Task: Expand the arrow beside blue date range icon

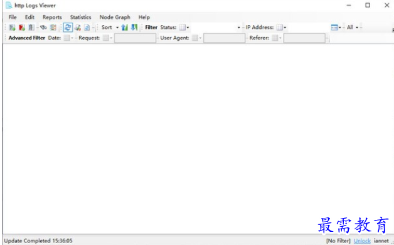Action: pos(339,28)
